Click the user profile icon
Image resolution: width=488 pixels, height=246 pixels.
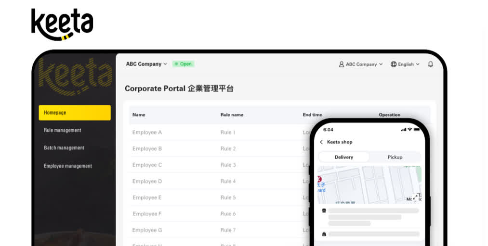(342, 64)
